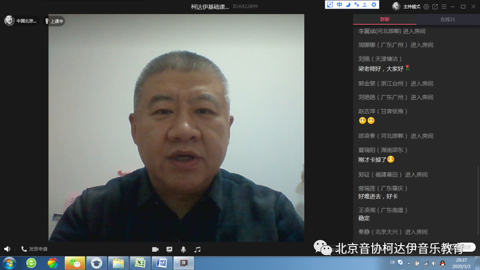This screenshot has width=480, height=270.
Task: Switch to the 群聊 chat tab
Action: [384, 19]
